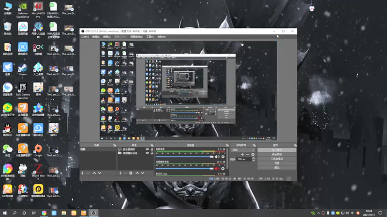The image size is (387, 217).
Task: Remove selected source with the minus icon
Action: point(125,173)
